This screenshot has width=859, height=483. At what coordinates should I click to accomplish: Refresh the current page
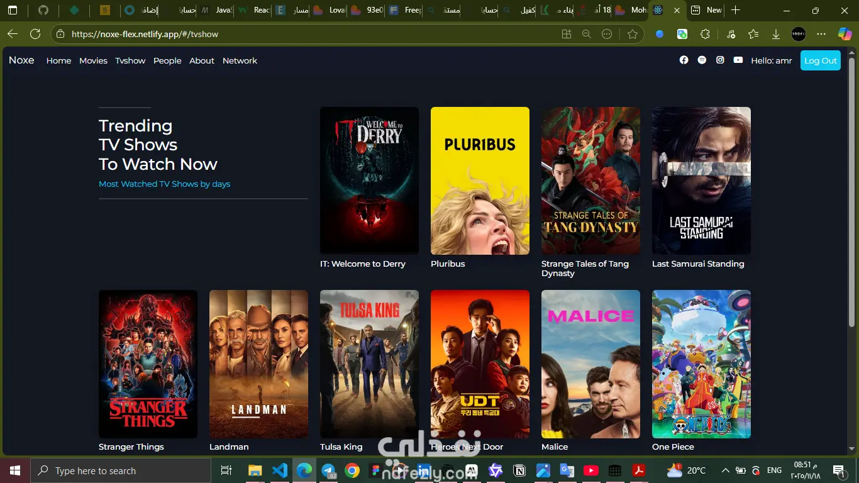click(35, 34)
